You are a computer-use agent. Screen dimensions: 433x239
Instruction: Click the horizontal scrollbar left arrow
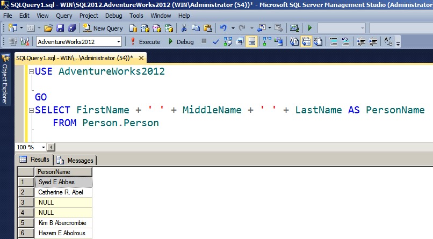[x=51, y=147]
